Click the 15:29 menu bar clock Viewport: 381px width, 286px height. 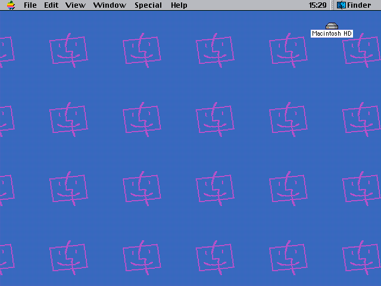point(317,5)
